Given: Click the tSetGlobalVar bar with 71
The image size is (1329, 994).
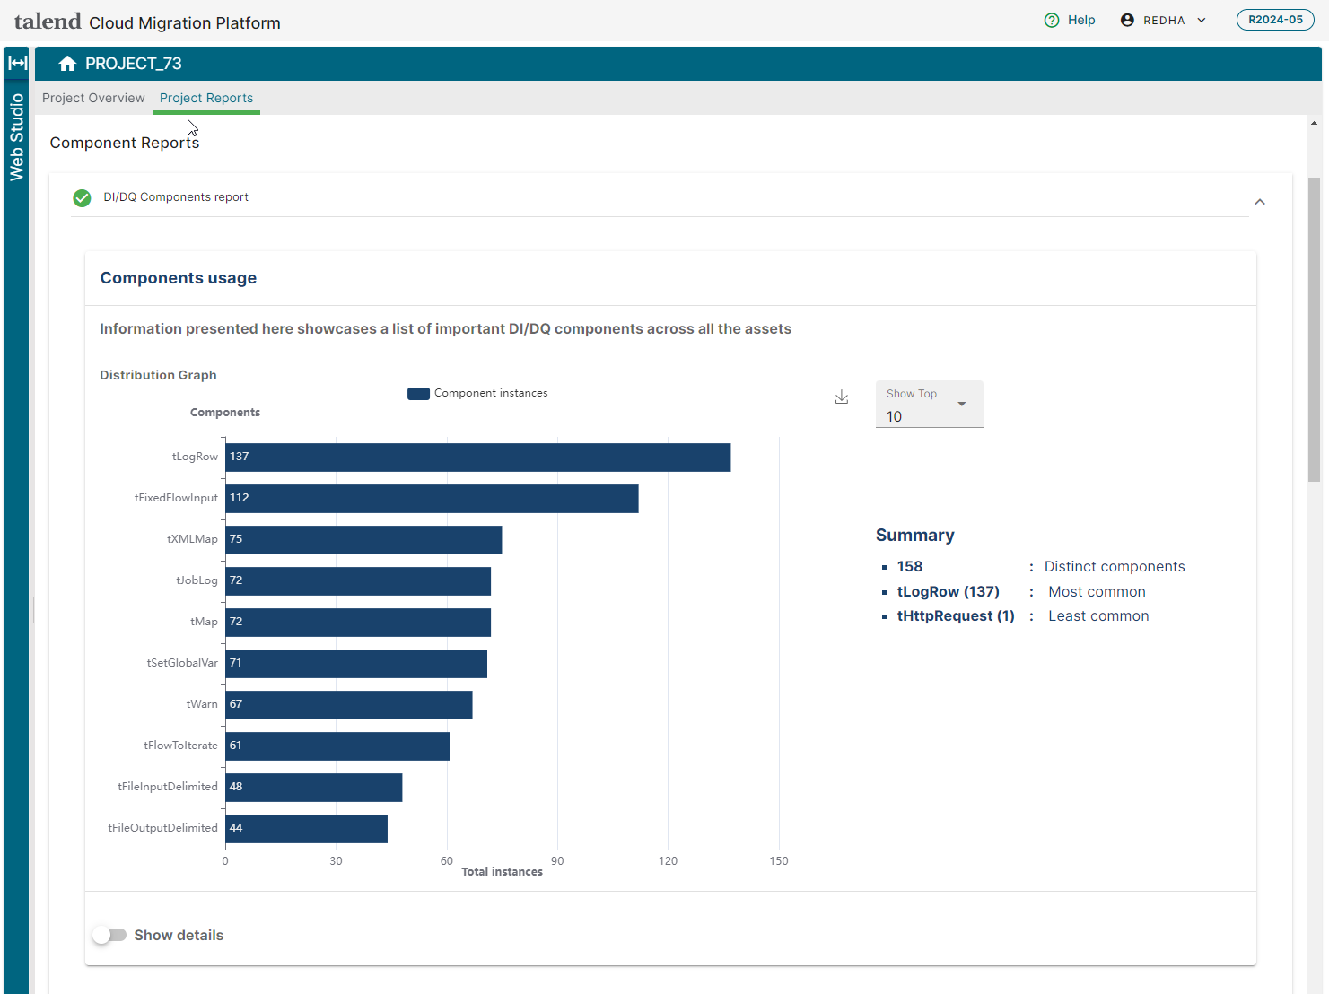Looking at the screenshot, I should click(x=356, y=664).
